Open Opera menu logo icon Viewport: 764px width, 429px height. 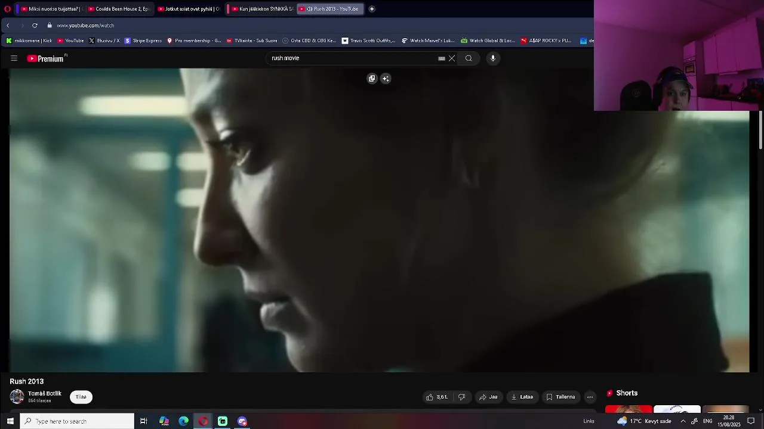tap(7, 9)
